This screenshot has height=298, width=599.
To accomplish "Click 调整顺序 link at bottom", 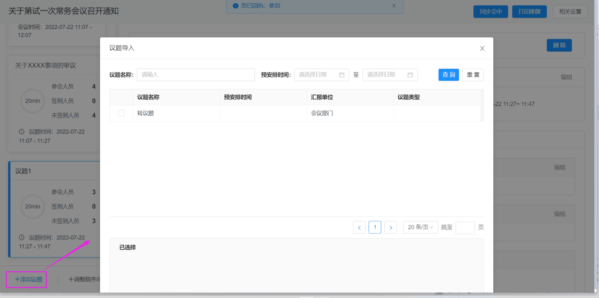I will pyautogui.click(x=84, y=279).
